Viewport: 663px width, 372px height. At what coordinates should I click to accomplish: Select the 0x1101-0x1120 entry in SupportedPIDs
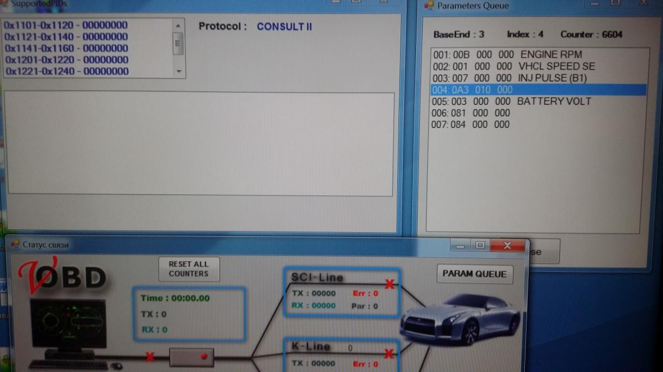(66, 25)
